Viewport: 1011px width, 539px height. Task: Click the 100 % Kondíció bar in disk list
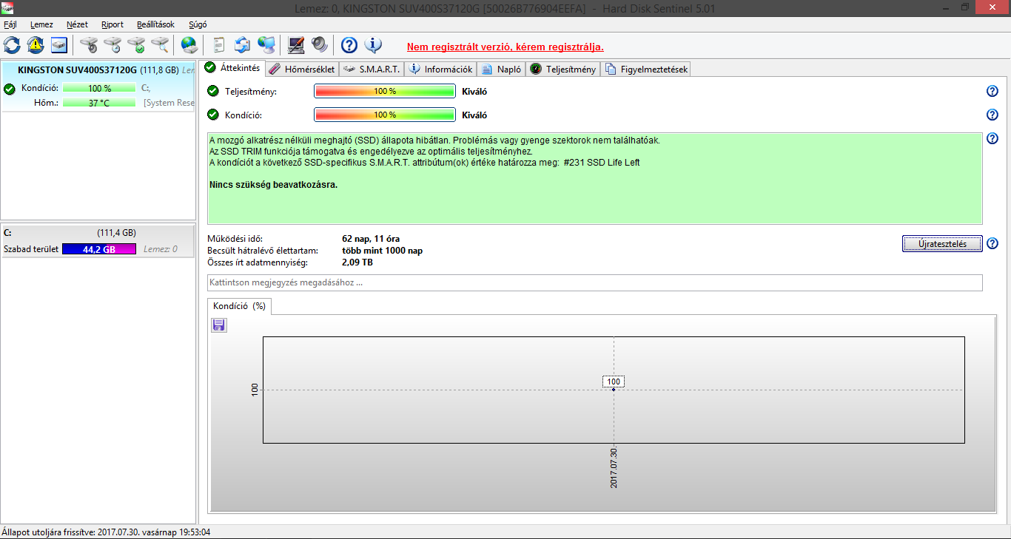99,88
